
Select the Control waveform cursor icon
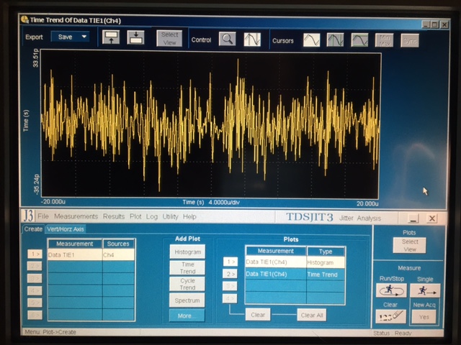pos(252,40)
